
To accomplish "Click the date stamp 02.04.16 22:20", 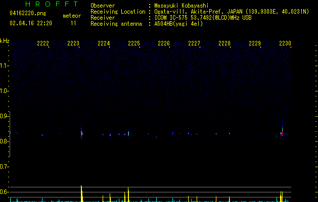I will click(31, 23).
